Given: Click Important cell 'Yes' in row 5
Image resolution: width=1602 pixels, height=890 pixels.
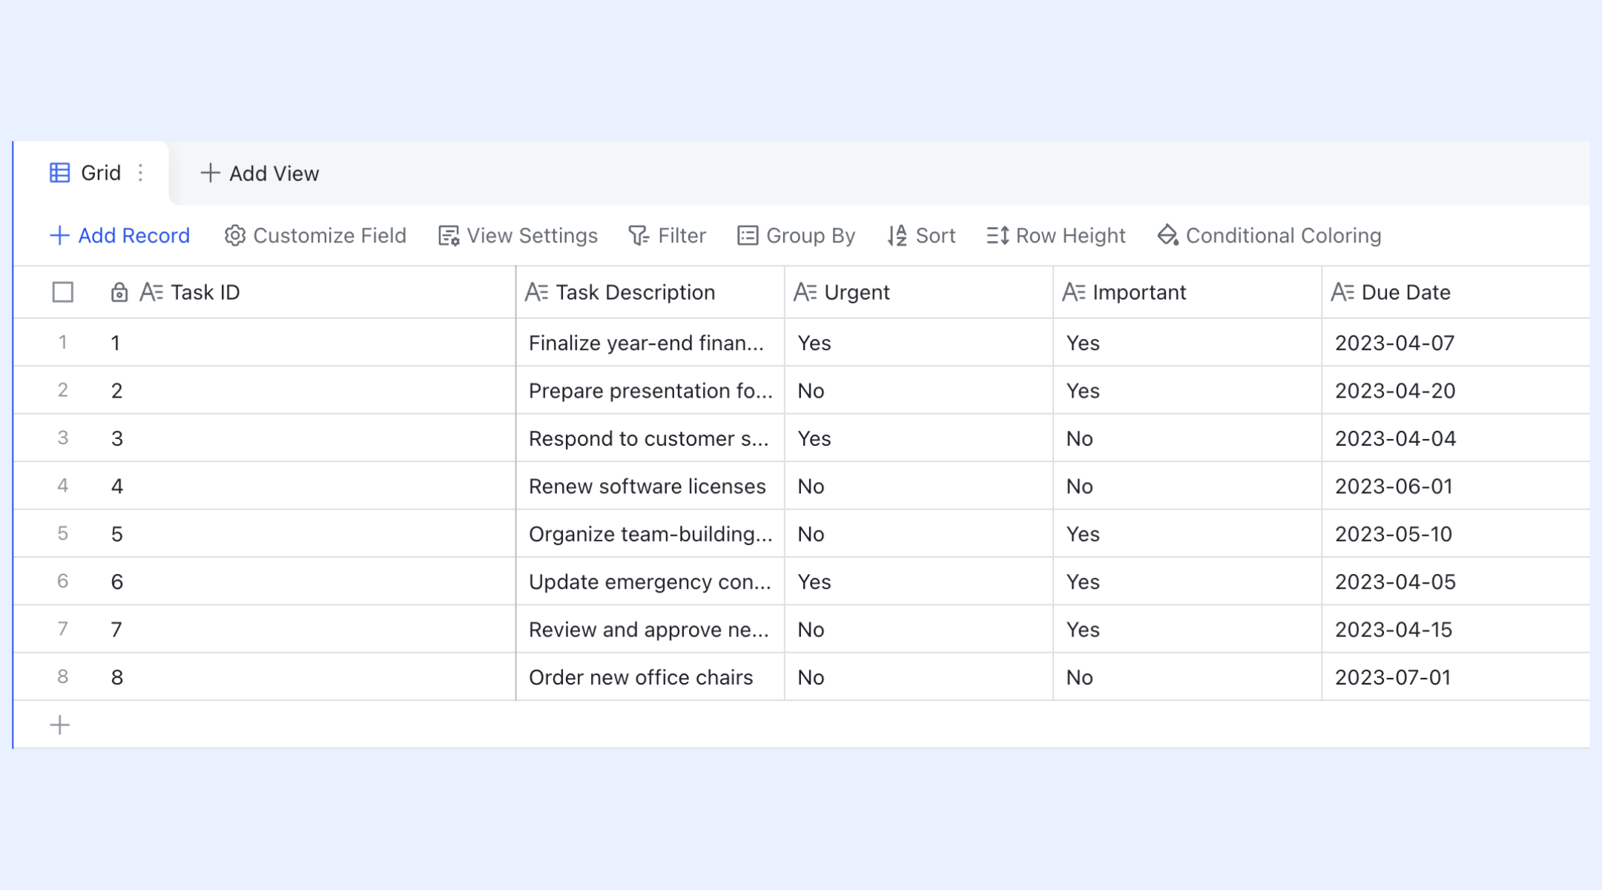Looking at the screenshot, I should tap(1187, 534).
